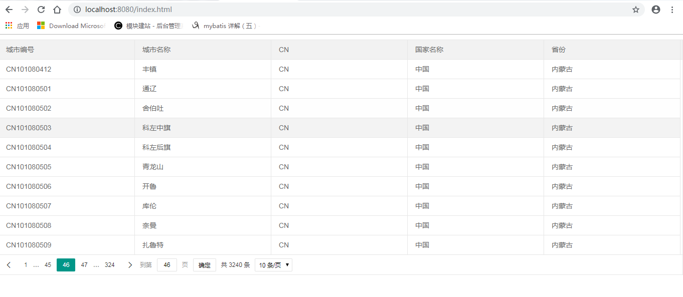Image resolution: width=683 pixels, height=297 pixels.
Task: Open the user profile avatar icon
Action: coord(656,10)
